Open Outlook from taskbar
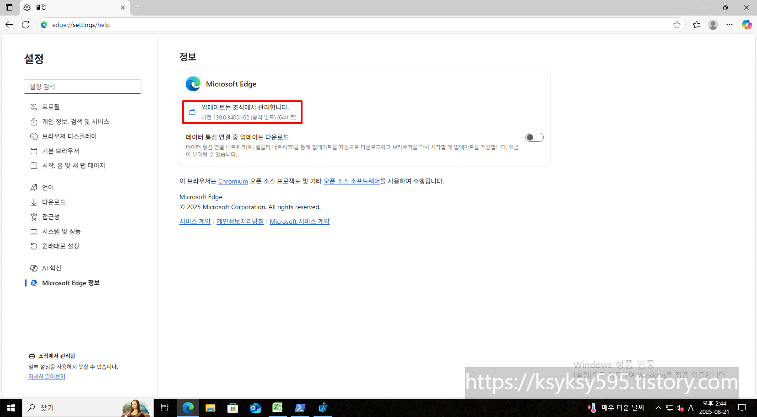Screen dimensions: 757x417 click(x=255, y=407)
